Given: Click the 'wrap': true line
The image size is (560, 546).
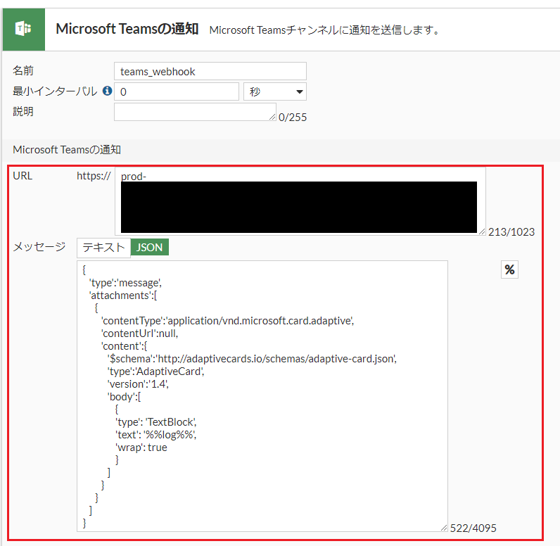Looking at the screenshot, I should point(141,447).
